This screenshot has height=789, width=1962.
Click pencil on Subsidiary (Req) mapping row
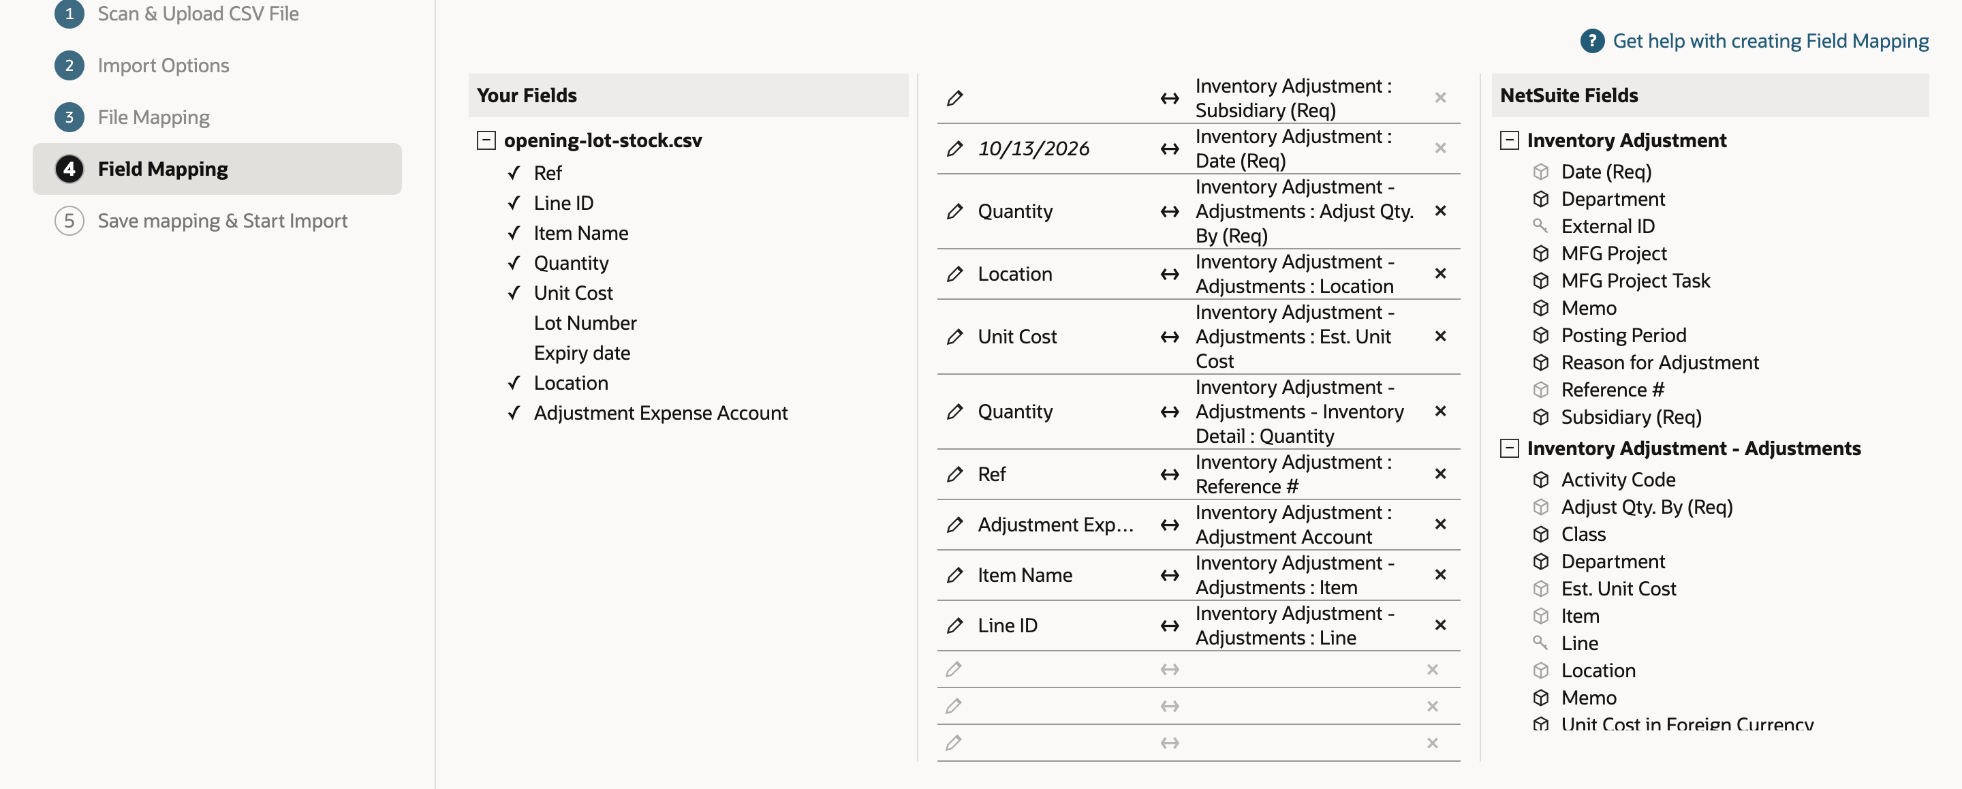(x=954, y=98)
